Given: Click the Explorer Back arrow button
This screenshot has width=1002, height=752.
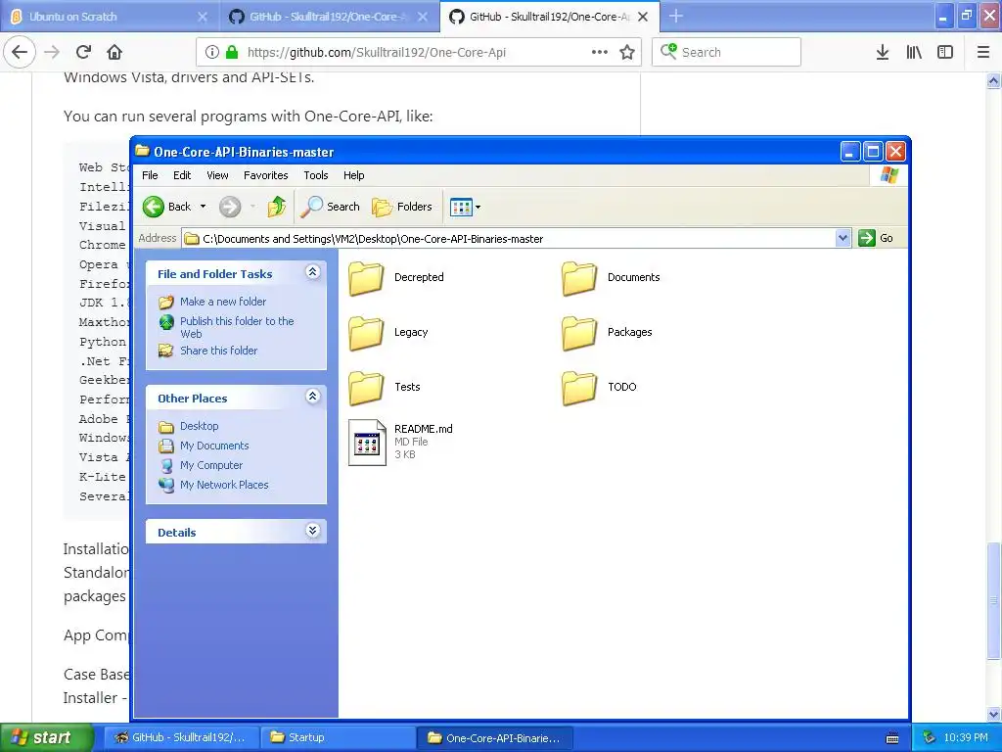Looking at the screenshot, I should [154, 207].
